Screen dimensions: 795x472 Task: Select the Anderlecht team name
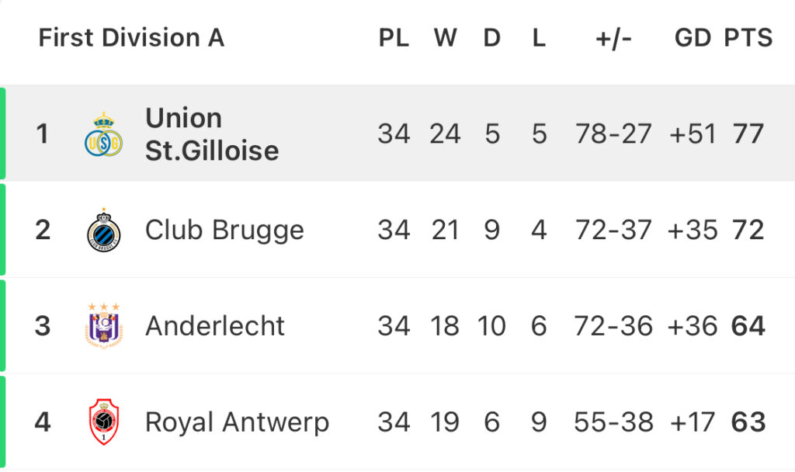(x=215, y=325)
